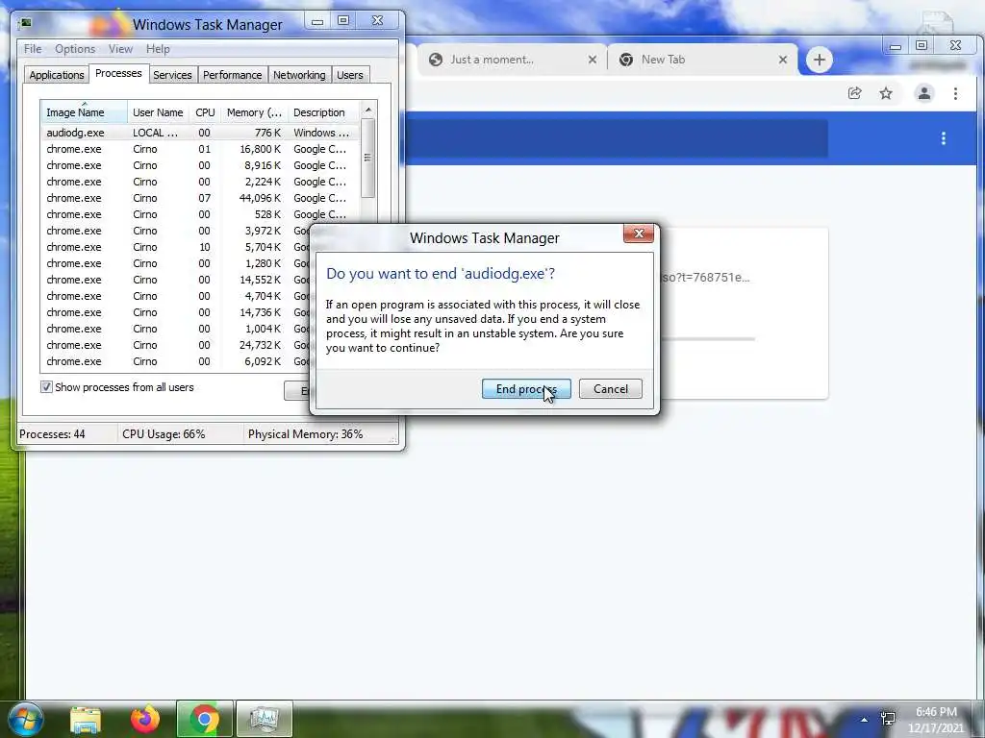Sort processes by Memory column header
The width and height of the screenshot is (985, 738).
pos(254,112)
